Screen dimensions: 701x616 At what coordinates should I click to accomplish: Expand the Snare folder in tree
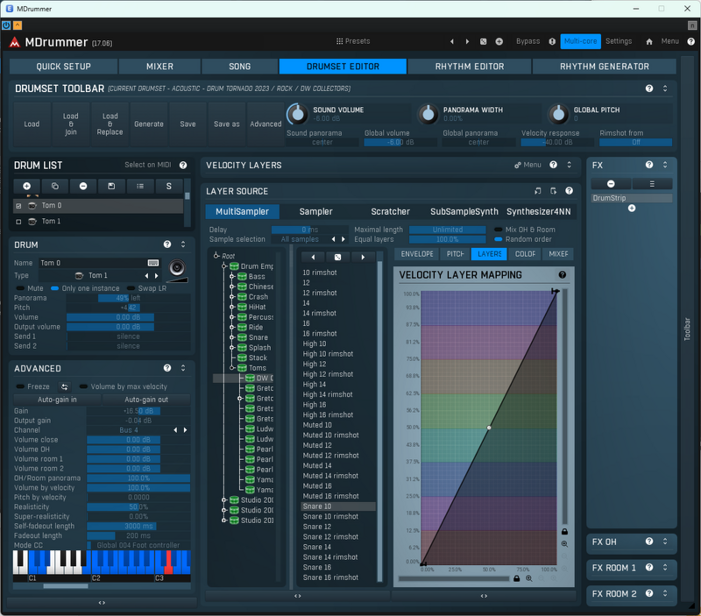click(232, 338)
